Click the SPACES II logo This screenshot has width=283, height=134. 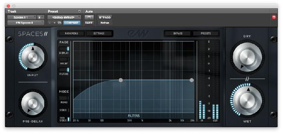click(x=33, y=34)
